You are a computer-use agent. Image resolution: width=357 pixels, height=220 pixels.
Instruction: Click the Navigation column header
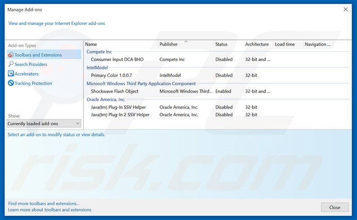pyautogui.click(x=318, y=44)
